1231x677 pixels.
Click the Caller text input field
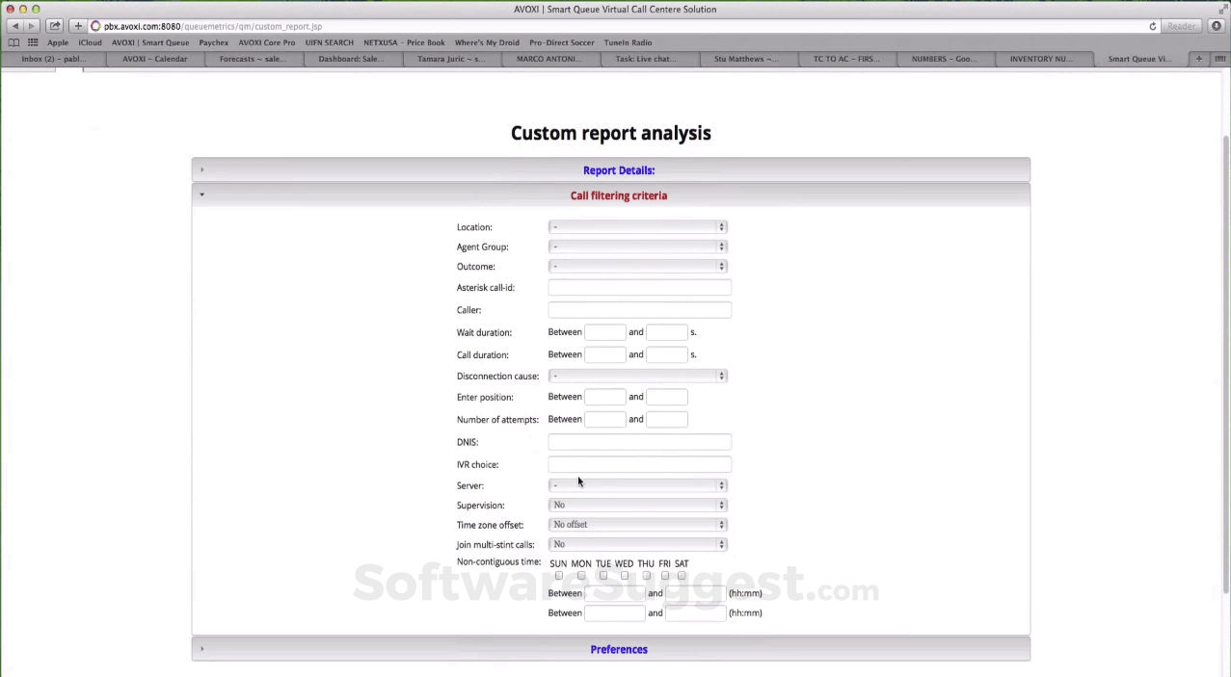[639, 310]
